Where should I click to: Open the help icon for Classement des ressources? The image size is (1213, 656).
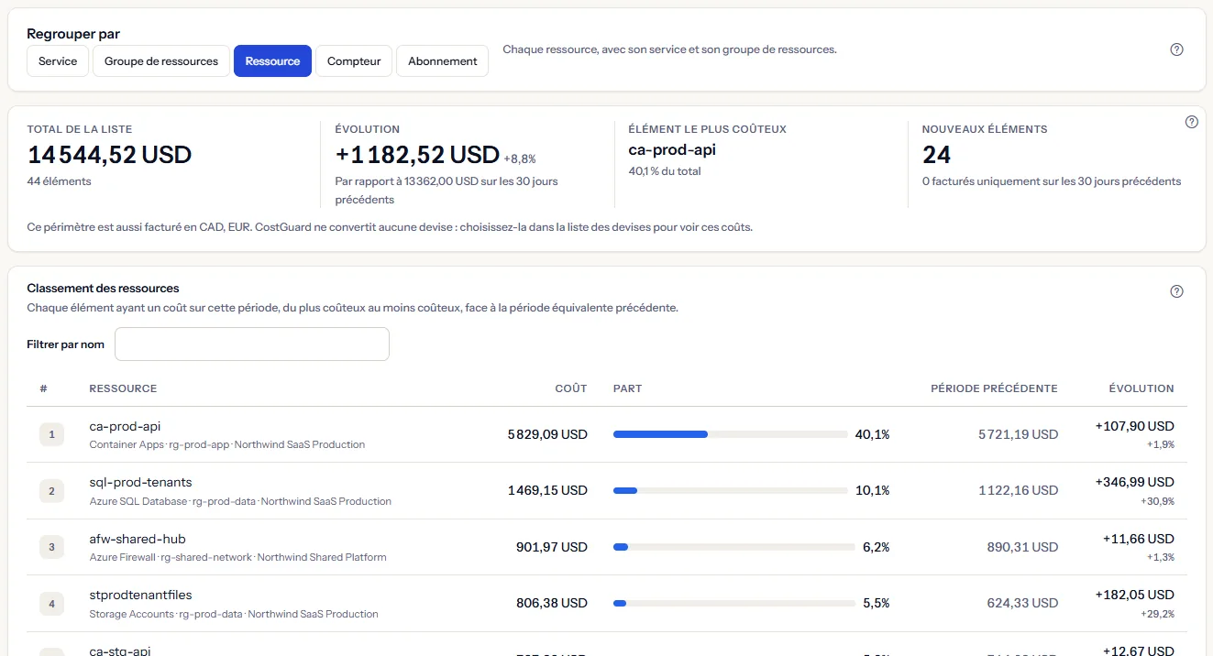pos(1177,291)
